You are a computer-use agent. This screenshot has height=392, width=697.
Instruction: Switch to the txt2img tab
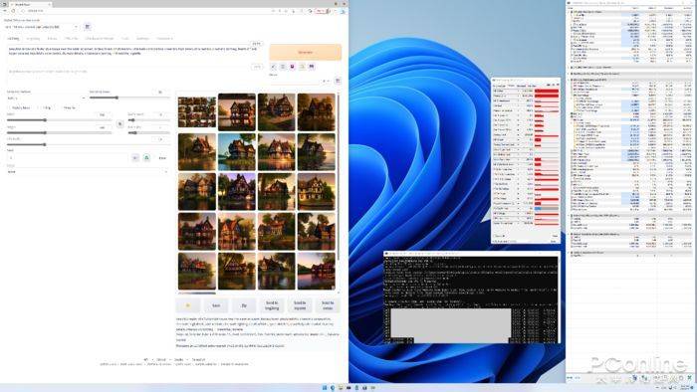pyautogui.click(x=13, y=39)
